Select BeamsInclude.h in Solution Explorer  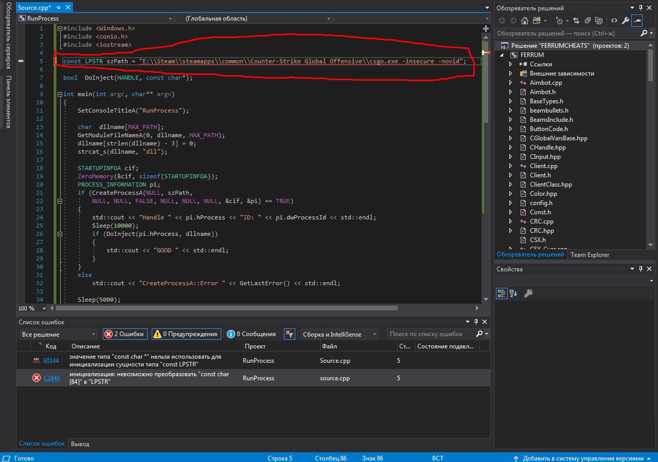(551, 120)
